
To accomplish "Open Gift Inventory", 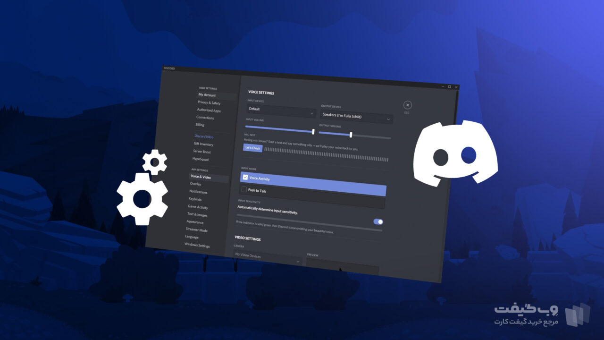I will [203, 144].
